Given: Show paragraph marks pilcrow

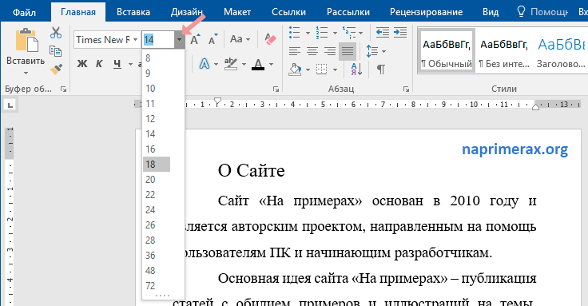Looking at the screenshot, I should click(380, 69).
